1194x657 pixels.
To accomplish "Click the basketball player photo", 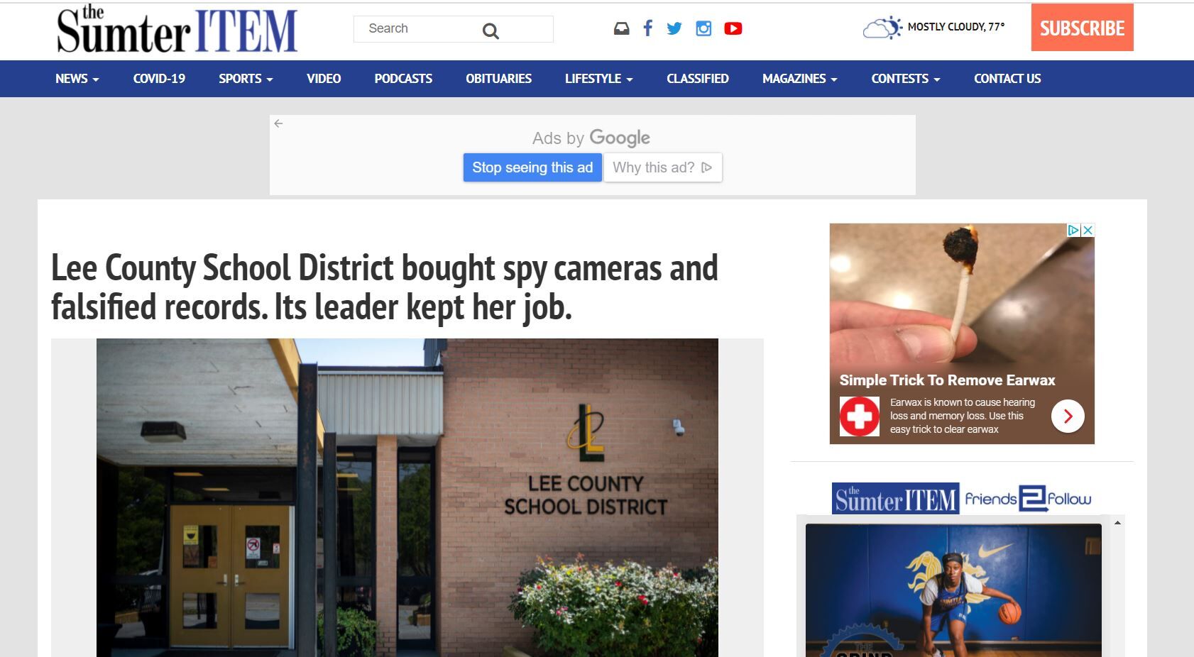I will pyautogui.click(x=953, y=590).
